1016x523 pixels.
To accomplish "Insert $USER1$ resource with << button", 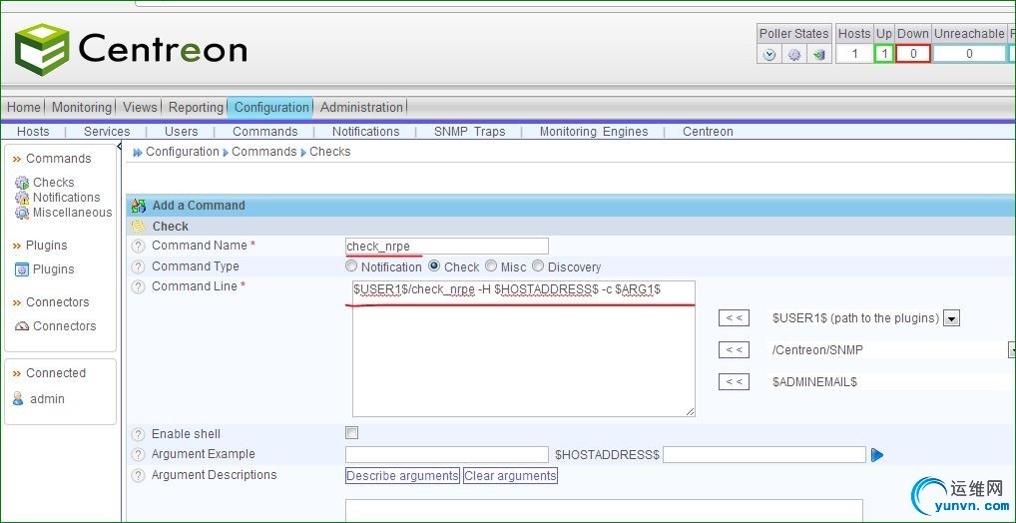I will [735, 318].
